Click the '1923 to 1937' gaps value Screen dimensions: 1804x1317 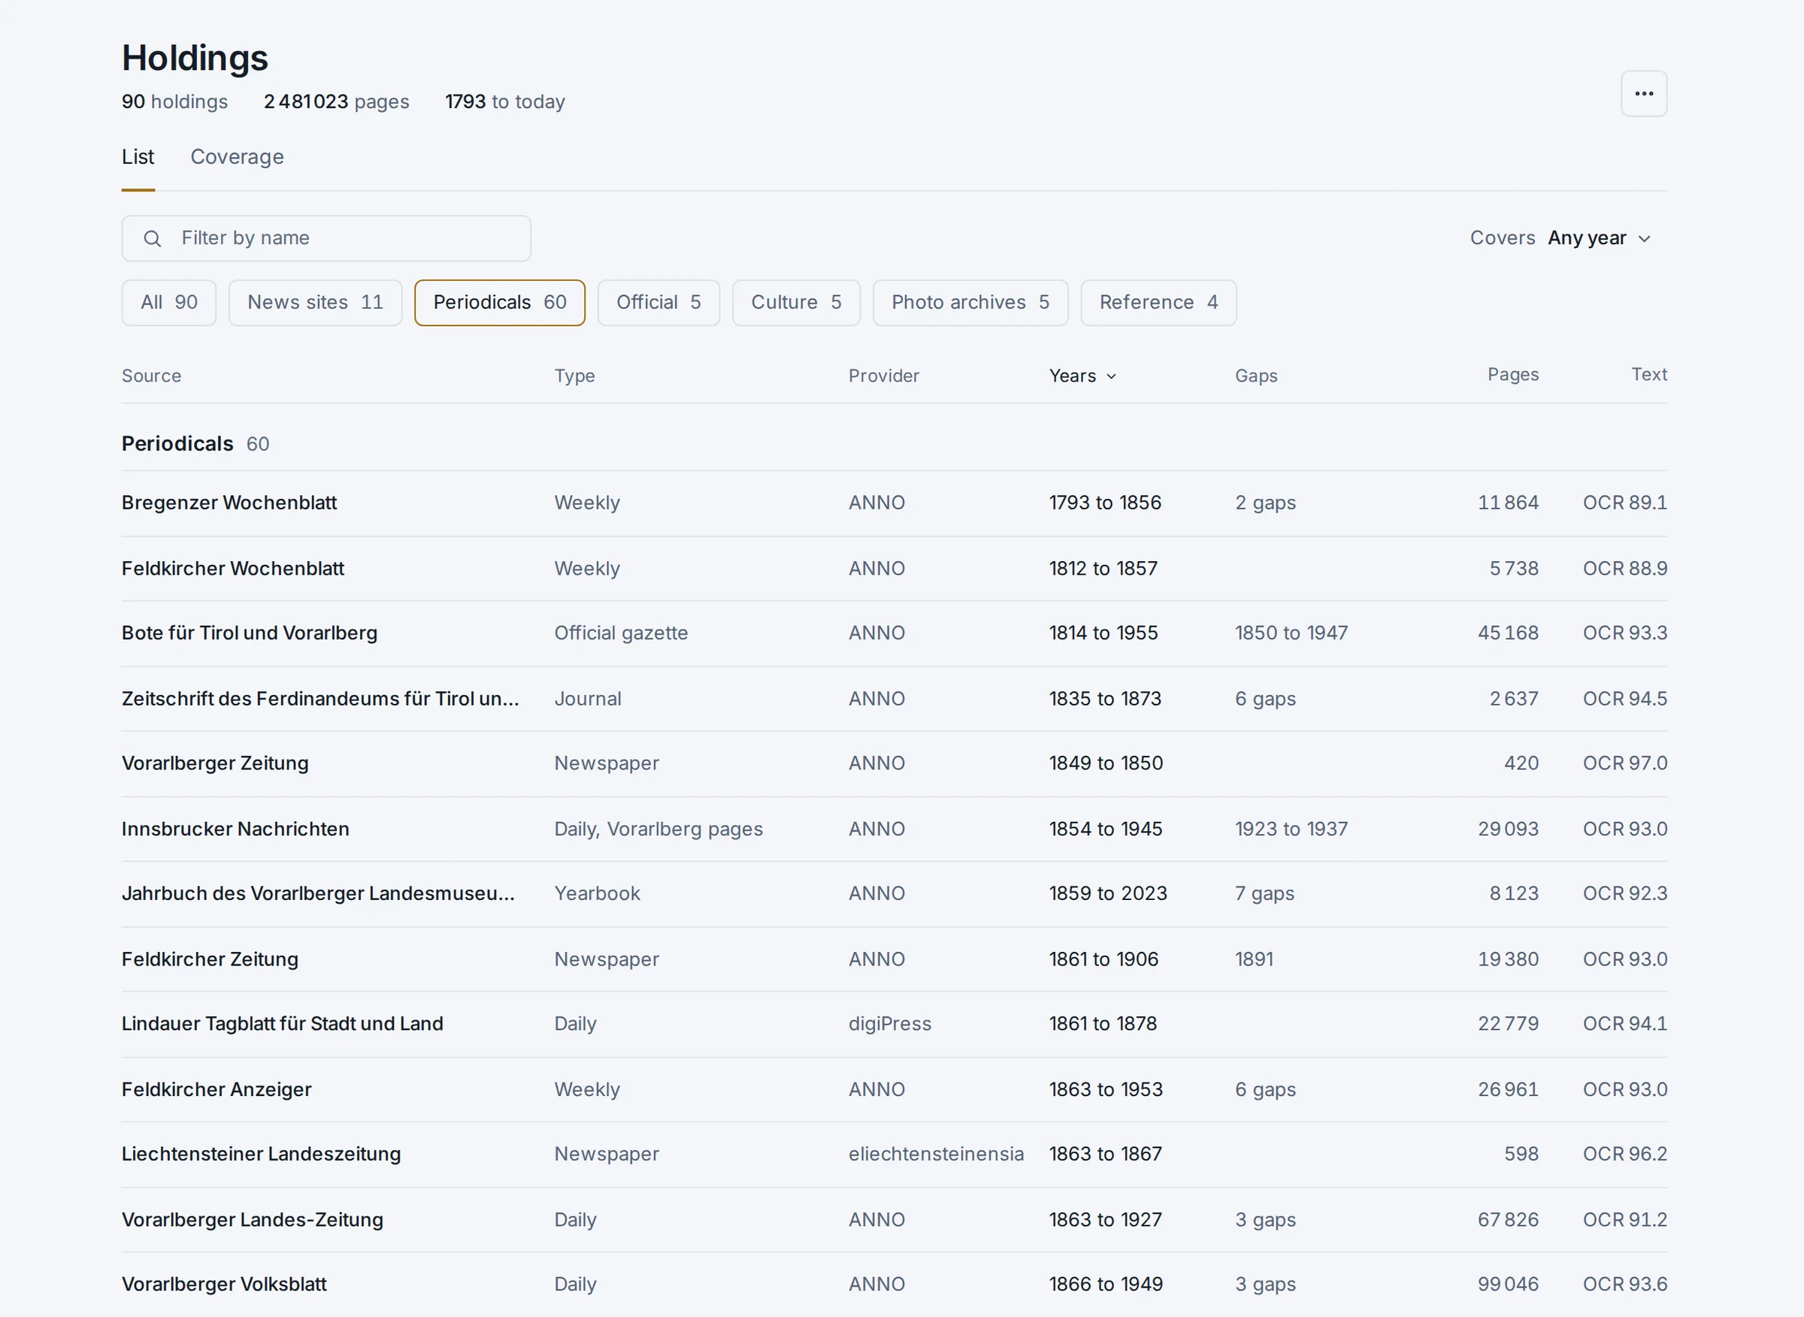coord(1291,829)
